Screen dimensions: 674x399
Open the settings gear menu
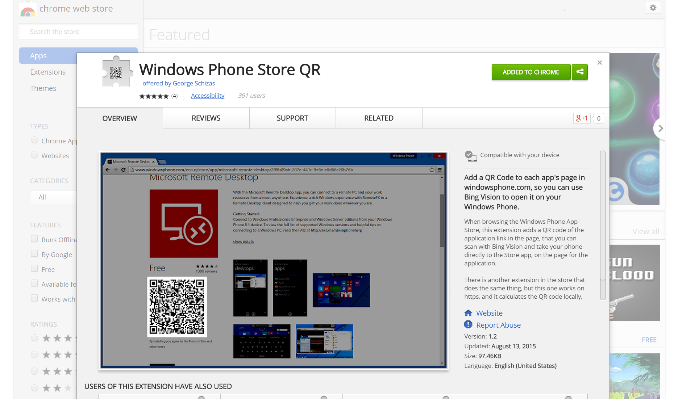click(653, 8)
